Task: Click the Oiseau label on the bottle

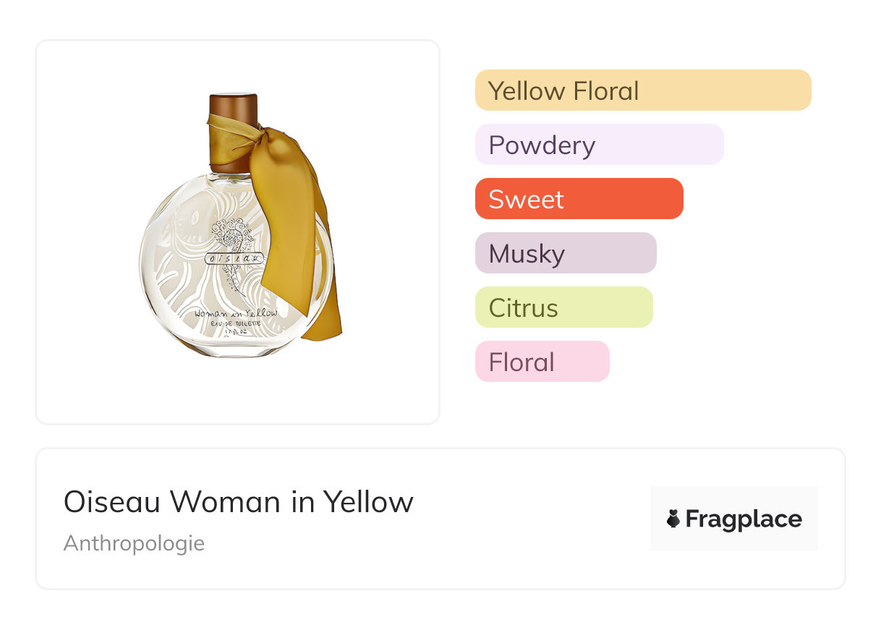Action: click(x=234, y=258)
